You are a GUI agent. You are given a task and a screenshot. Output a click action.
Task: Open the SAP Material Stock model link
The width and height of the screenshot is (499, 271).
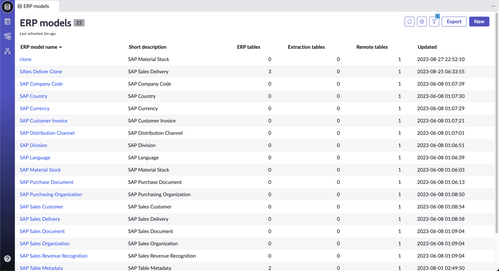40,170
